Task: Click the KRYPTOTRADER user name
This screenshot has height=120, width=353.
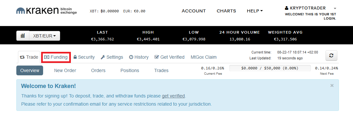Action: point(308,8)
